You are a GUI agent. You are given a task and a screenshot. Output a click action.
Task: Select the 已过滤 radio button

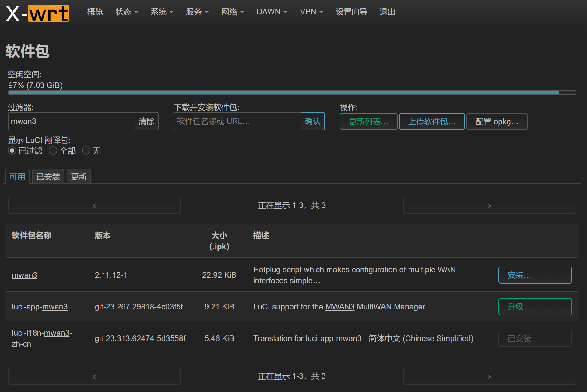(12, 150)
